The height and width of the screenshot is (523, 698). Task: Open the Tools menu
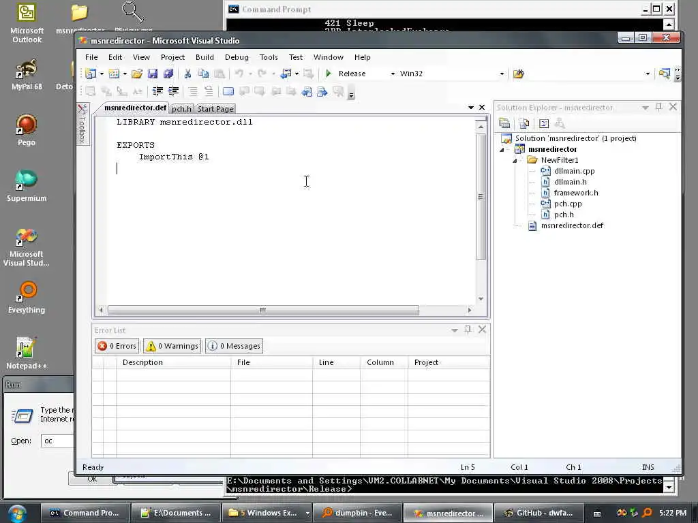click(269, 57)
